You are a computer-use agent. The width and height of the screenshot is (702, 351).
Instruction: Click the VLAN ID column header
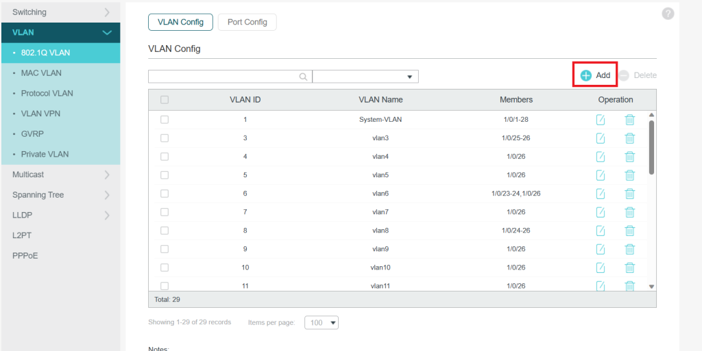pyautogui.click(x=245, y=100)
